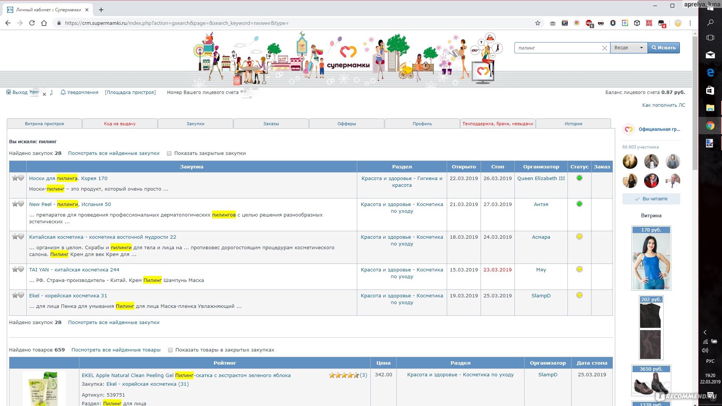Switch to Код на выдачу tab

point(120,124)
